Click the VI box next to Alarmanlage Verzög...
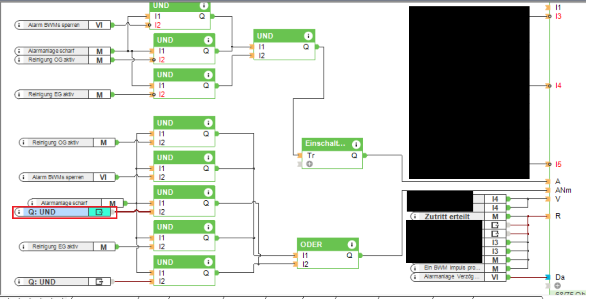This screenshot has width=598, height=299. (495, 277)
